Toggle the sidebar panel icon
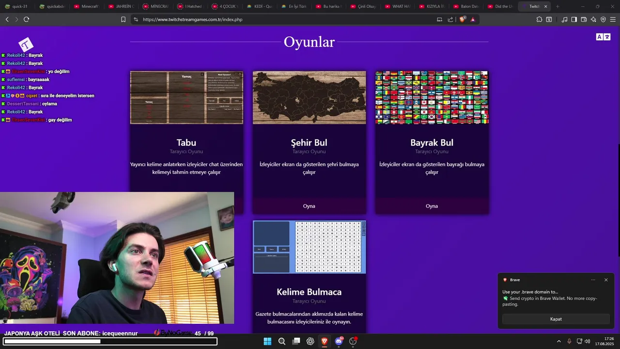 click(574, 19)
